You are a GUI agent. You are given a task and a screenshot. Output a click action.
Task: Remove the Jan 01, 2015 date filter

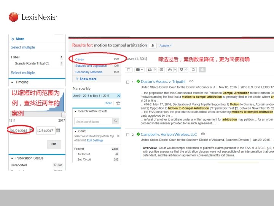tap(118, 96)
